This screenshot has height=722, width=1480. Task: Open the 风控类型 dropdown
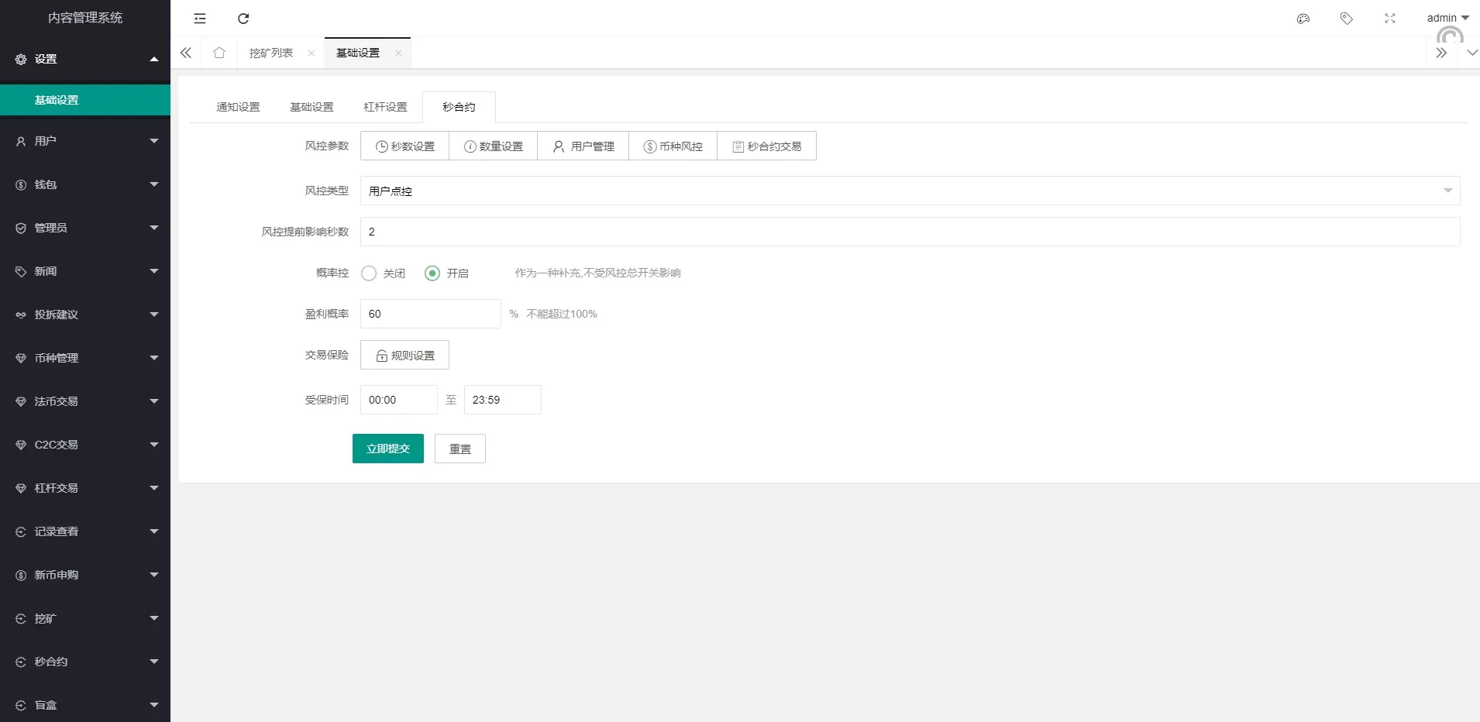tap(910, 191)
